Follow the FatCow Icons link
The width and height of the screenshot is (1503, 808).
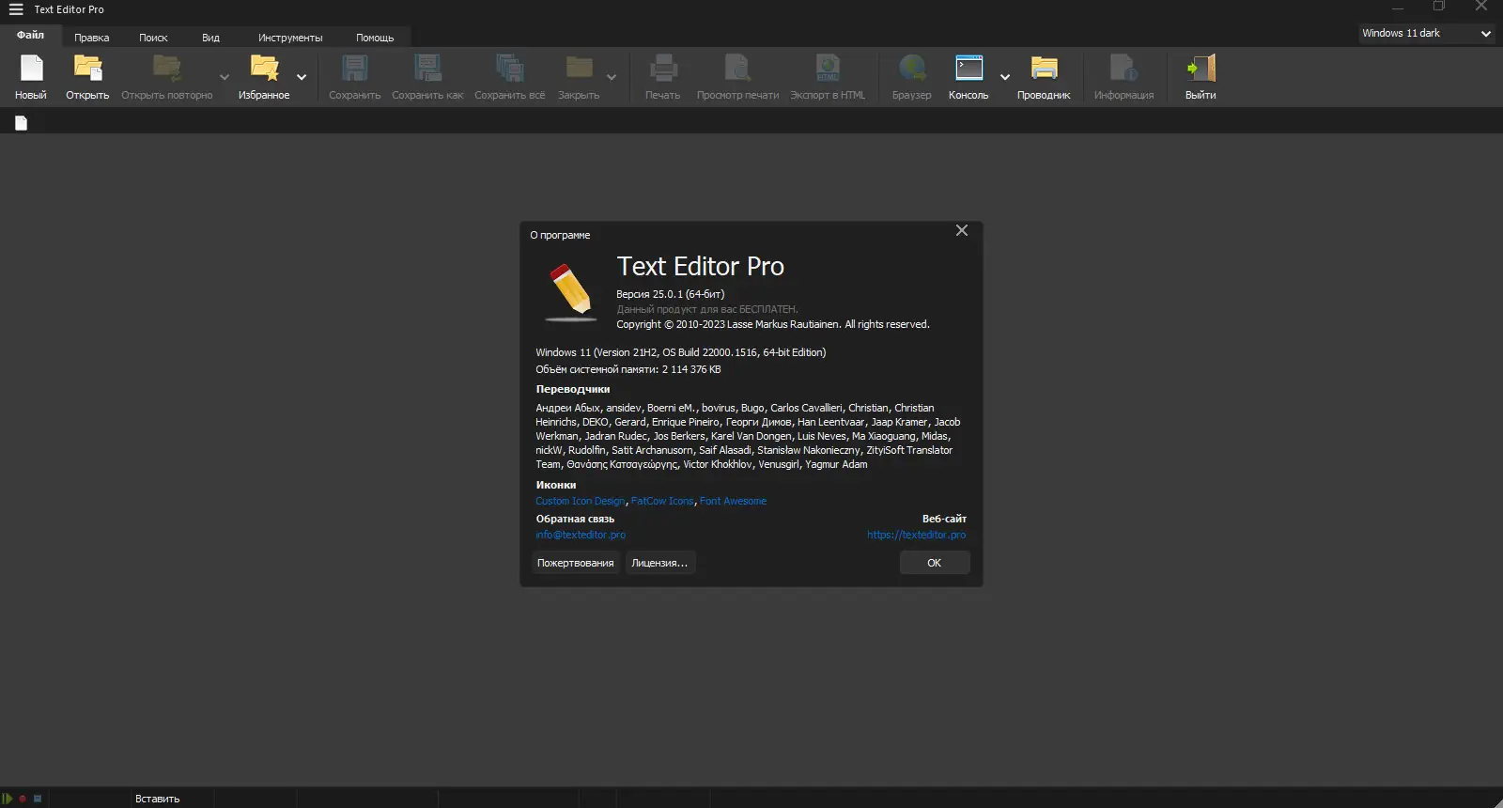pos(662,501)
